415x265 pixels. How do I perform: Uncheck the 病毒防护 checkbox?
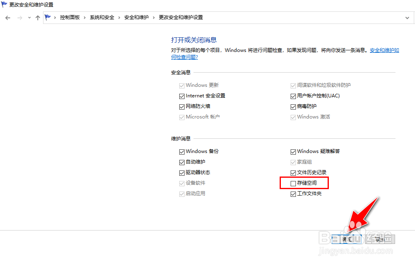coord(293,107)
